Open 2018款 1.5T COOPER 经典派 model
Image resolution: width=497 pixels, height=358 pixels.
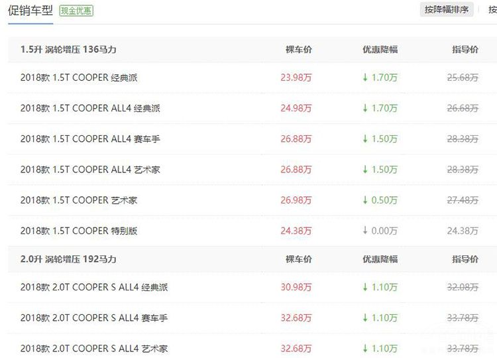point(79,78)
